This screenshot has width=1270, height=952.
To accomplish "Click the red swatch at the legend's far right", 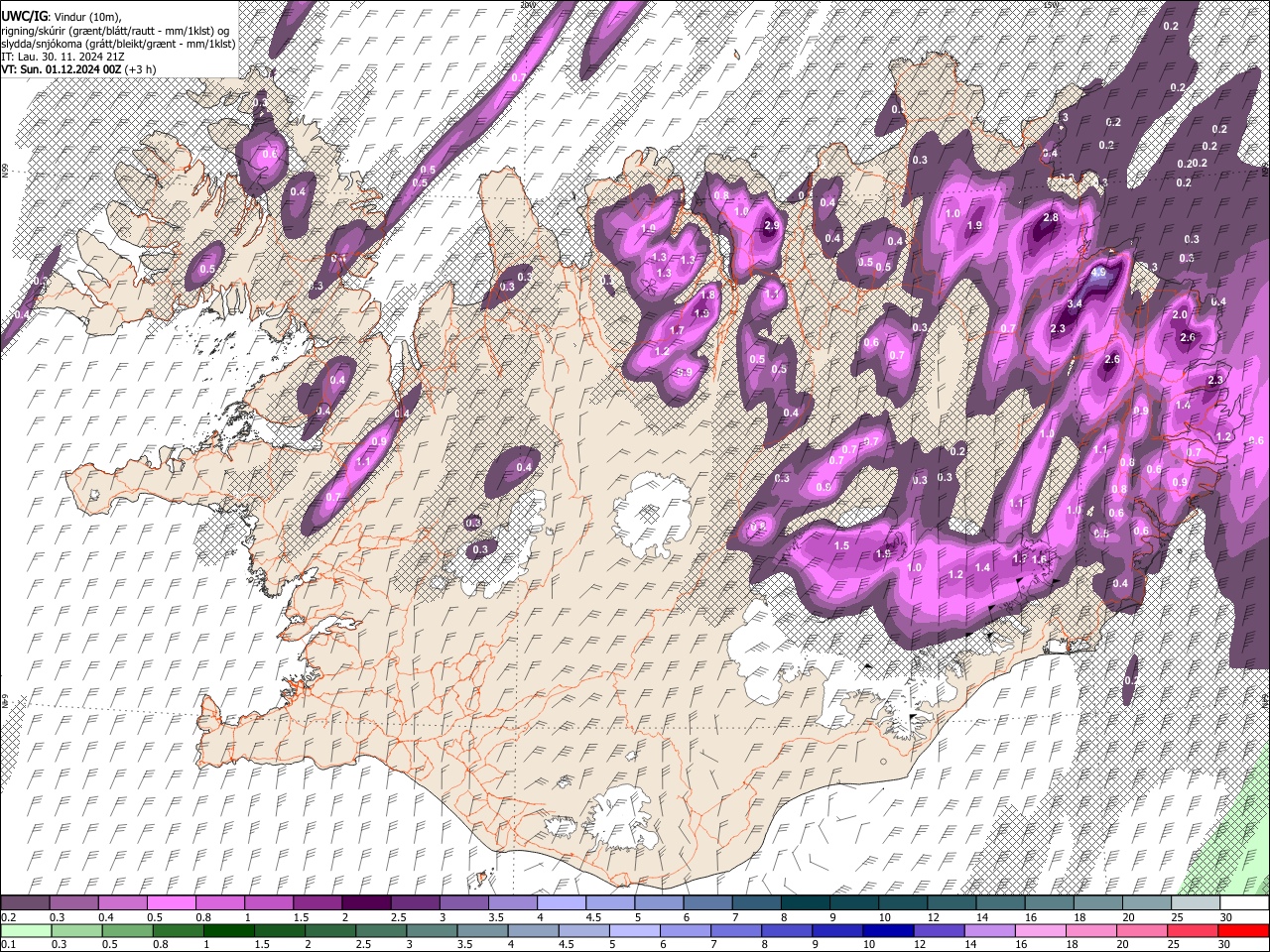I will (1244, 930).
